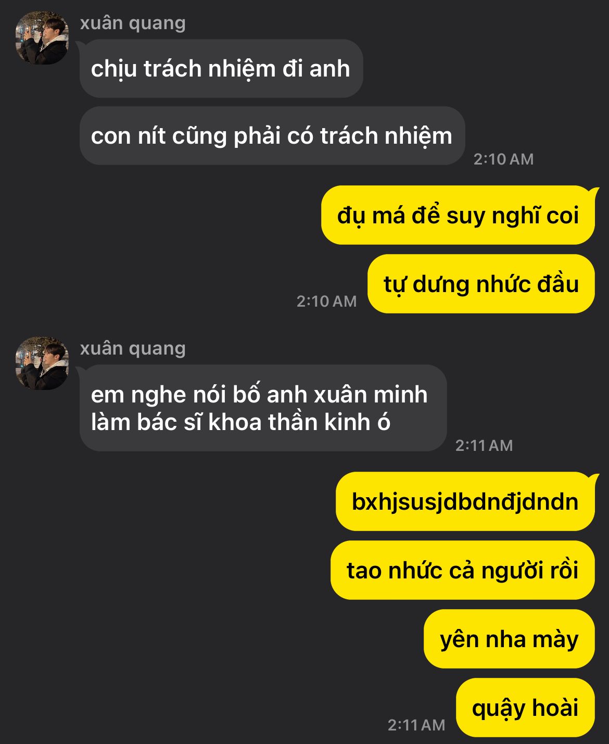Tap bubble "yên nha mày"

click(510, 639)
